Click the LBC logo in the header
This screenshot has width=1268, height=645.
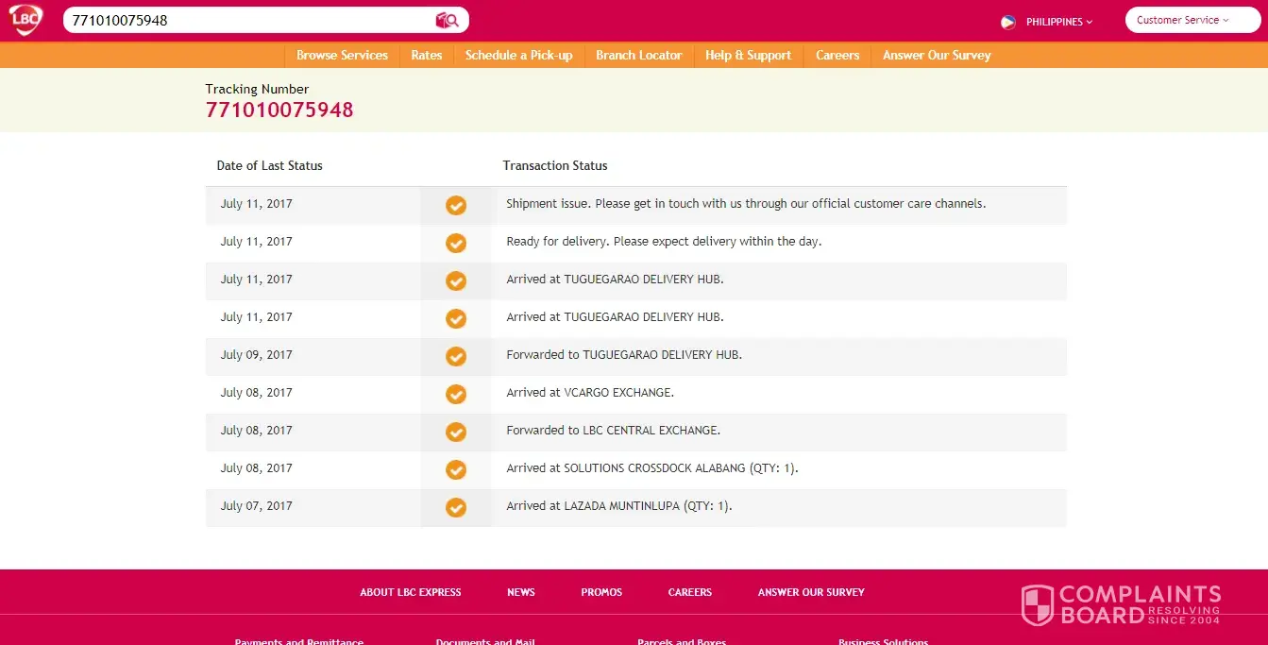pos(26,20)
